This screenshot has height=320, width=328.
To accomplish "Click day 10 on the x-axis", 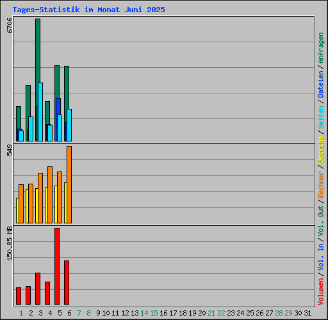I will (106, 313).
